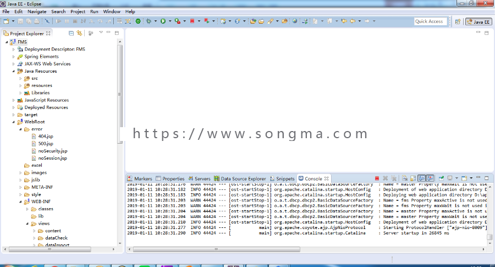Select 404.jsp in the tree

46,136
